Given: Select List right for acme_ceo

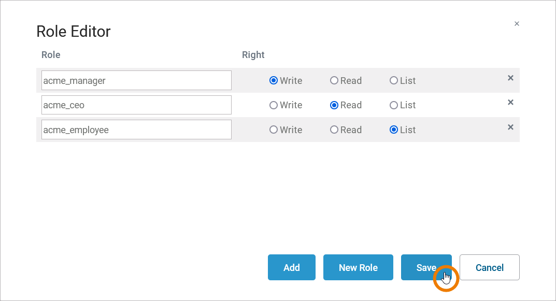Looking at the screenshot, I should click(394, 105).
